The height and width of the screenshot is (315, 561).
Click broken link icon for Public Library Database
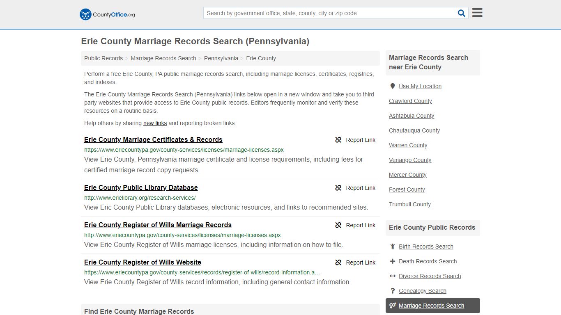point(338,188)
